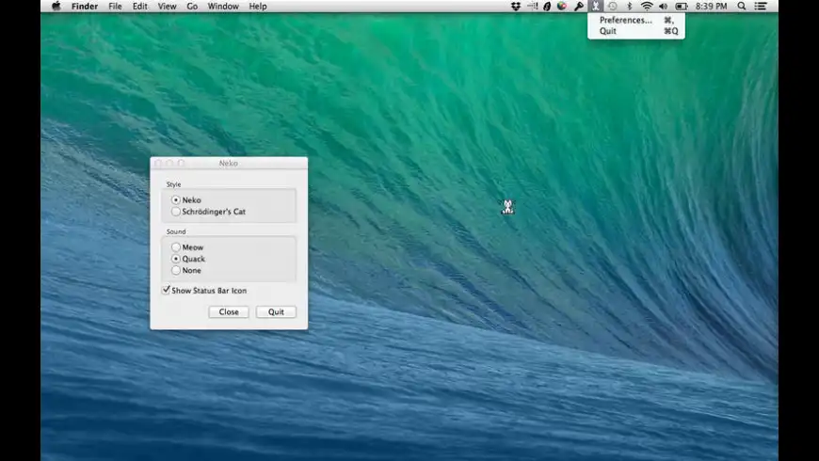Screen dimensions: 819x461
Task: Click the Neko cat sprite on desktop
Action: 507,207
